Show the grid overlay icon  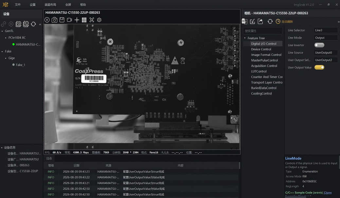tap(84, 20)
